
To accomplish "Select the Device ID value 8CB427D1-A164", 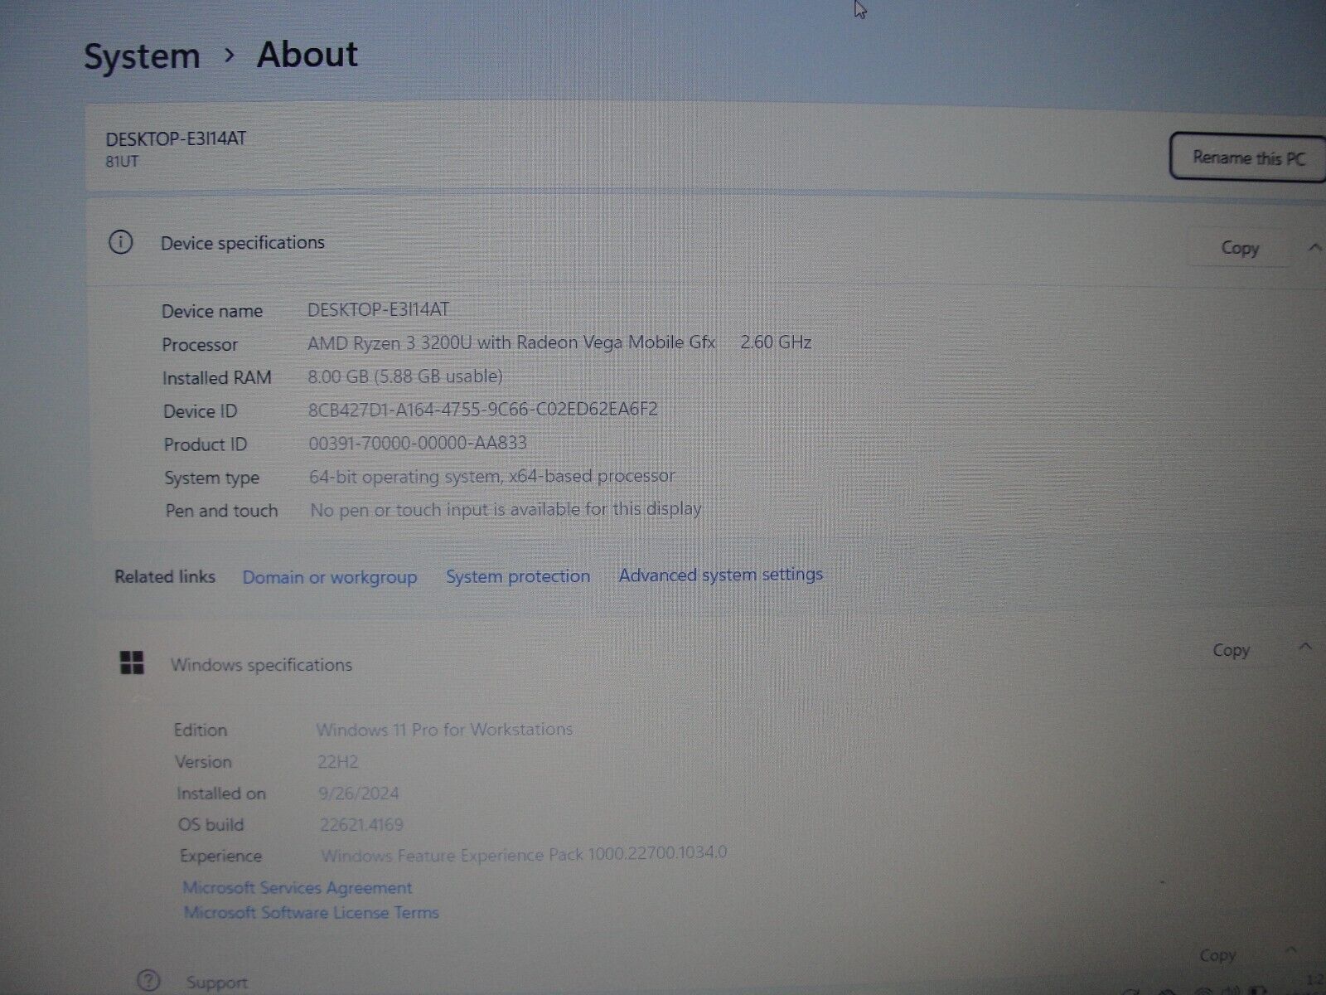I will [483, 410].
